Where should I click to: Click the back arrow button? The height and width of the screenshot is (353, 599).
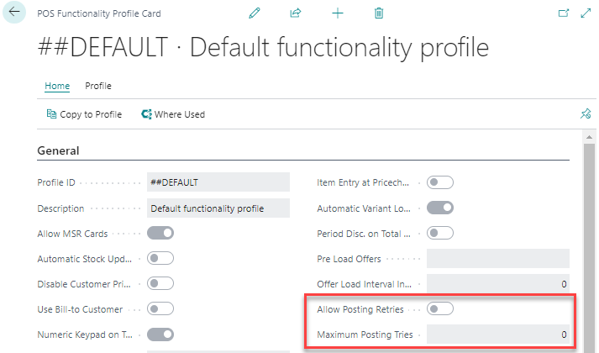15,13
